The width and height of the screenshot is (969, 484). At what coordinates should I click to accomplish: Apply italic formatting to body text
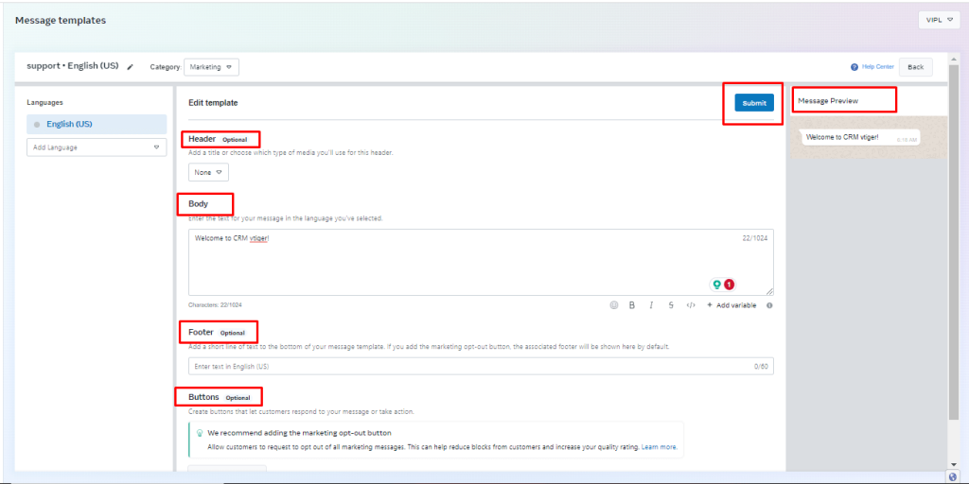click(x=651, y=305)
